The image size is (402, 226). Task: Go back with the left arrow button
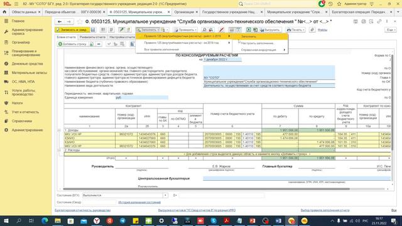[x=60, y=22]
